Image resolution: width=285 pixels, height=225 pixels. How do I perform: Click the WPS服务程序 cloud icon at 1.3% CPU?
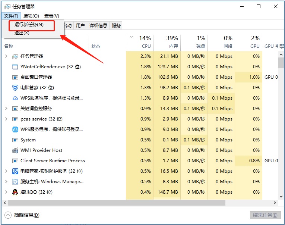click(15, 98)
